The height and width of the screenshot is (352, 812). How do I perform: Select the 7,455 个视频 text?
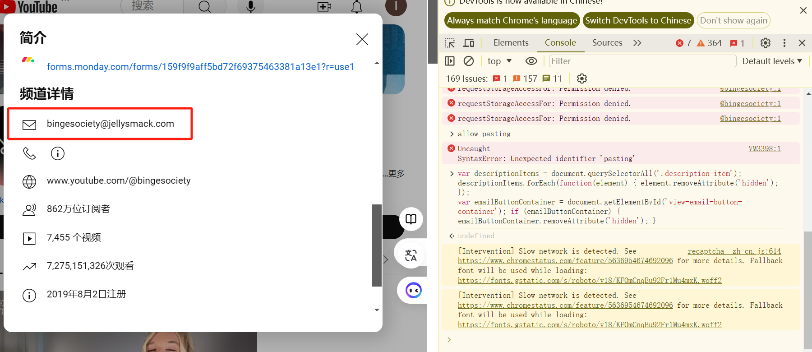[74, 237]
